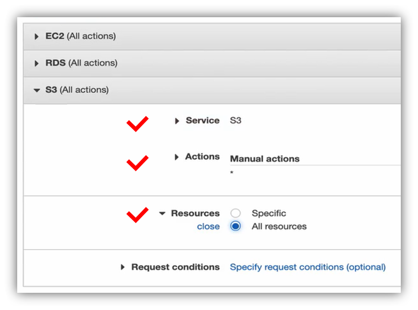Expand the RDS section arrow
This screenshot has width=418, height=310.
(37, 63)
